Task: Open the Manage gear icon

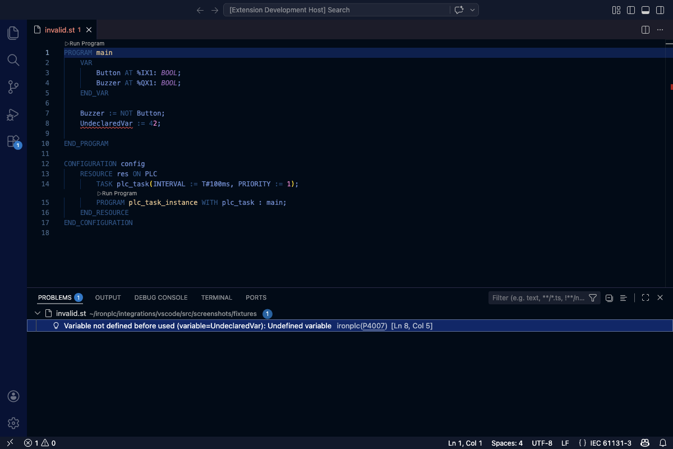Action: click(x=13, y=423)
